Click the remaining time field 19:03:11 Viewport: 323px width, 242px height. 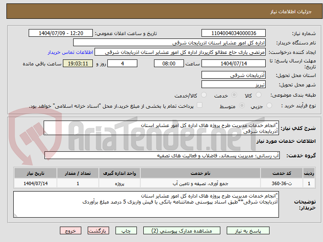pos(78,63)
